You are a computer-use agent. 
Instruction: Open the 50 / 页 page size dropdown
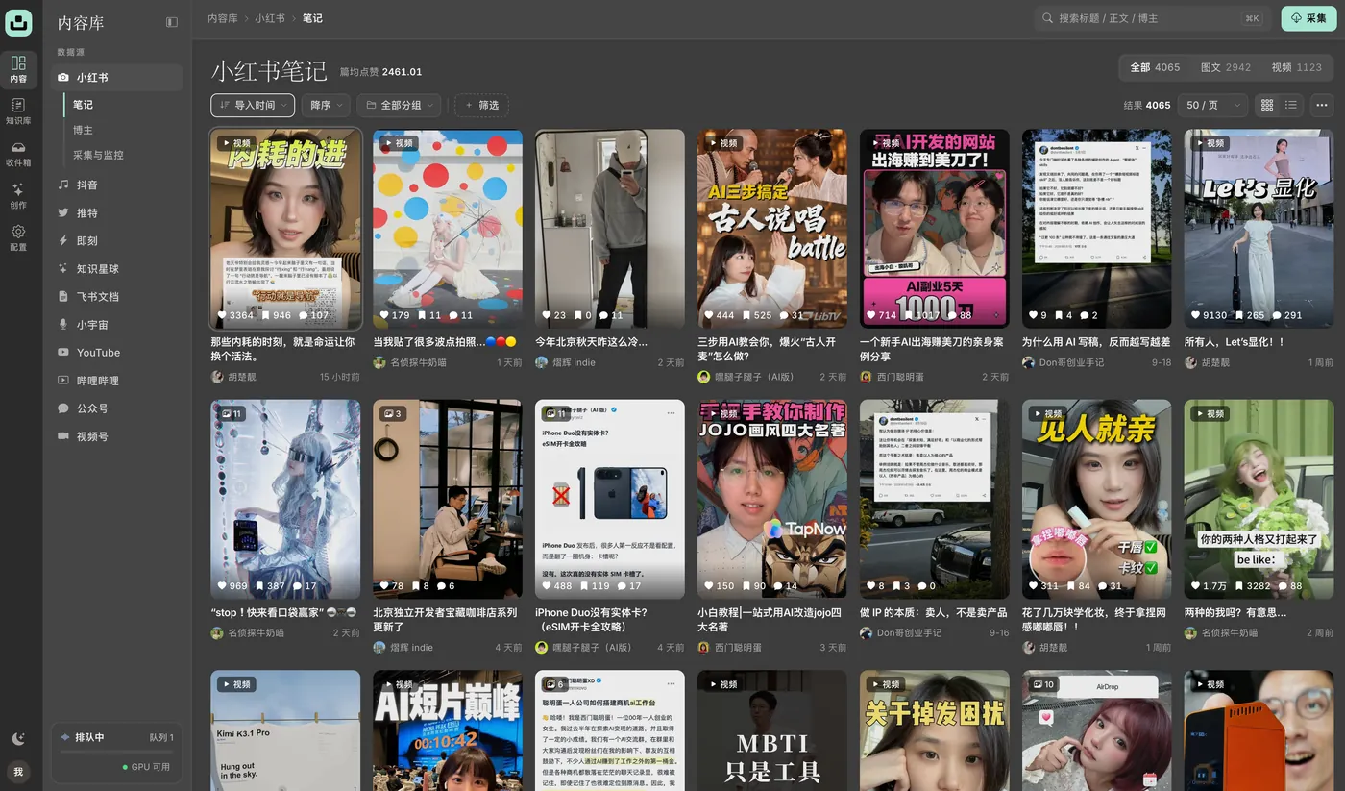1211,105
